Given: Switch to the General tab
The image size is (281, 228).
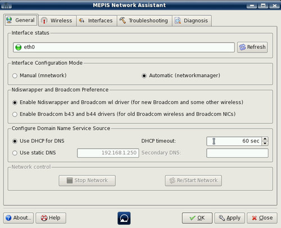Looking at the screenshot, I should [21, 20].
